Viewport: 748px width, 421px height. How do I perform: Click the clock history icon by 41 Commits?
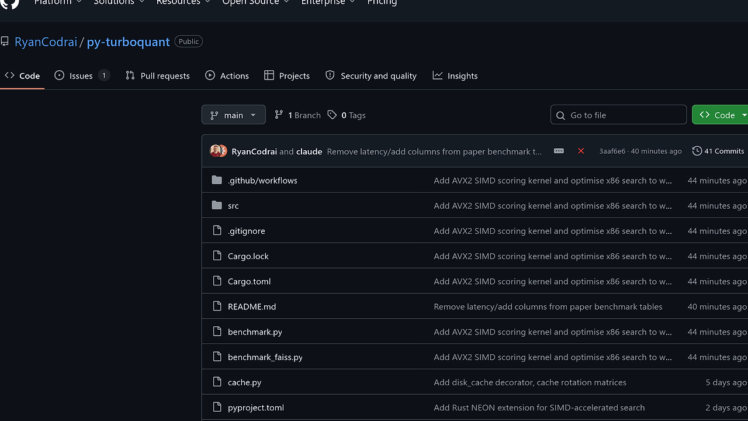click(697, 151)
